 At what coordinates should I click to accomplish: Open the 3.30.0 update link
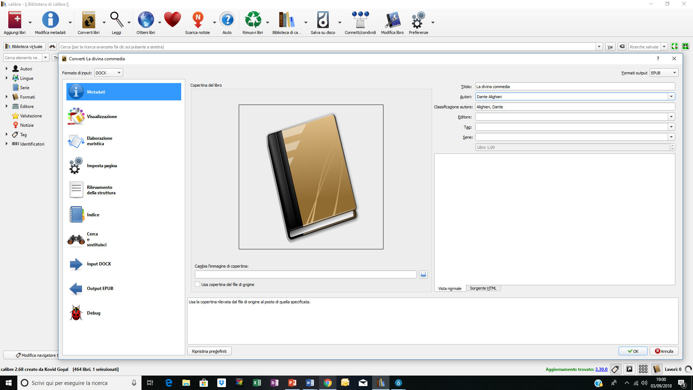(601, 369)
